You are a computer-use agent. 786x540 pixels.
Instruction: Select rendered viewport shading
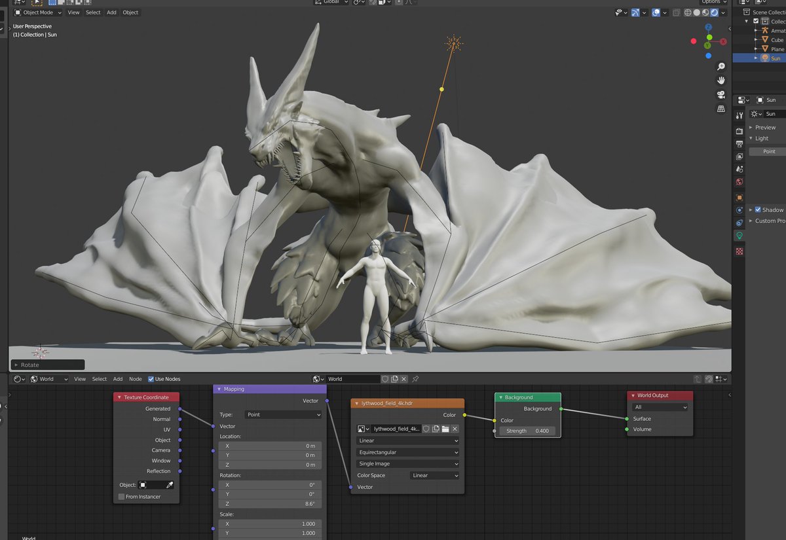pos(715,12)
